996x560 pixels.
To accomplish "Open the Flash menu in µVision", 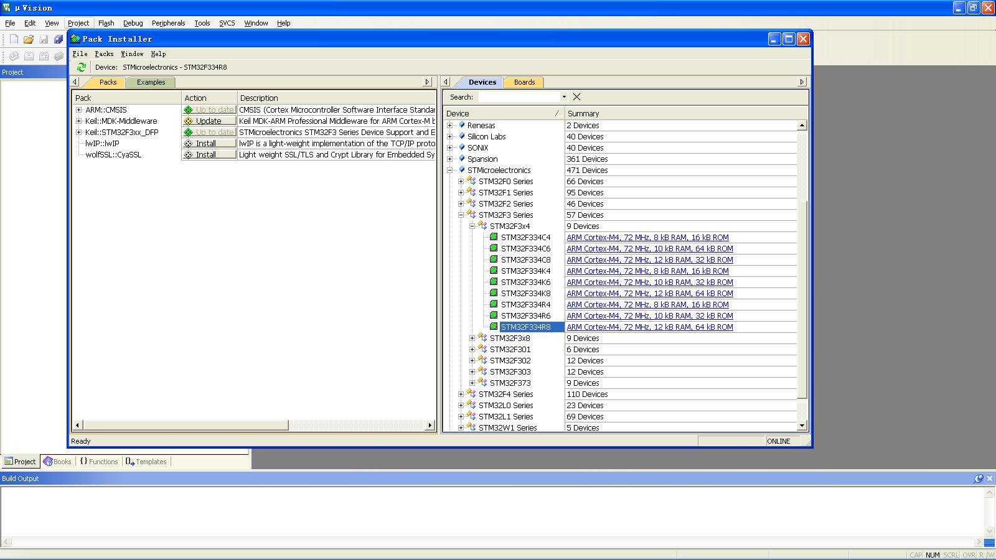I will pyautogui.click(x=106, y=23).
